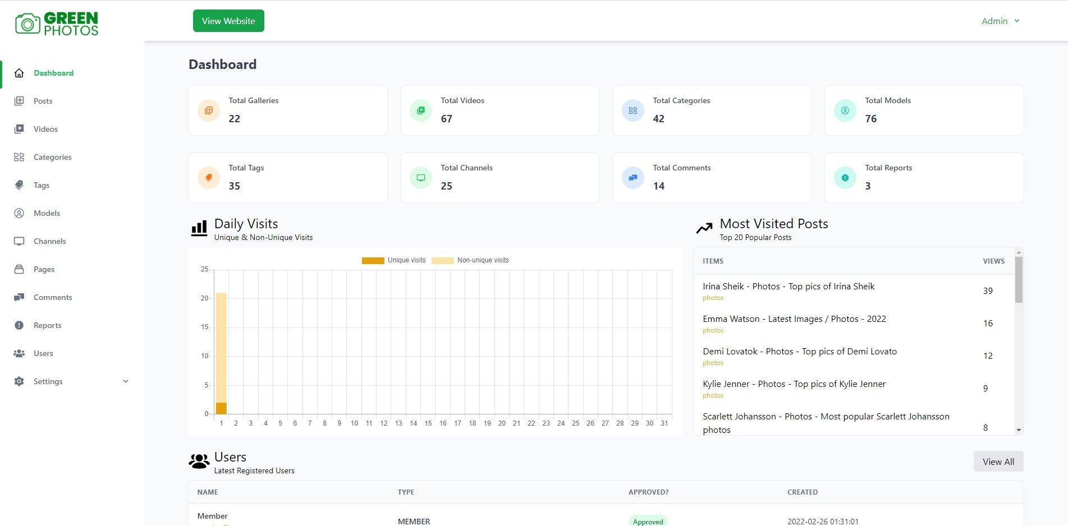
Task: Open the Pages menu item
Action: 44,269
